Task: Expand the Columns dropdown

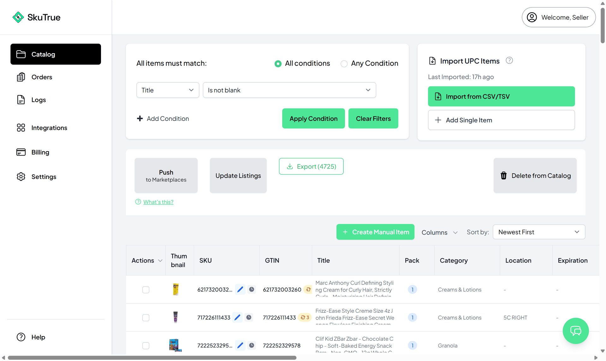Action: [439, 232]
